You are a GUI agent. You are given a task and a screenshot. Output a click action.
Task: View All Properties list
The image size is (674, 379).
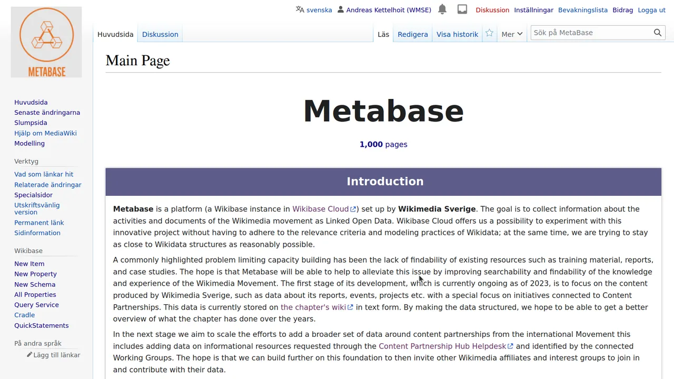click(35, 295)
